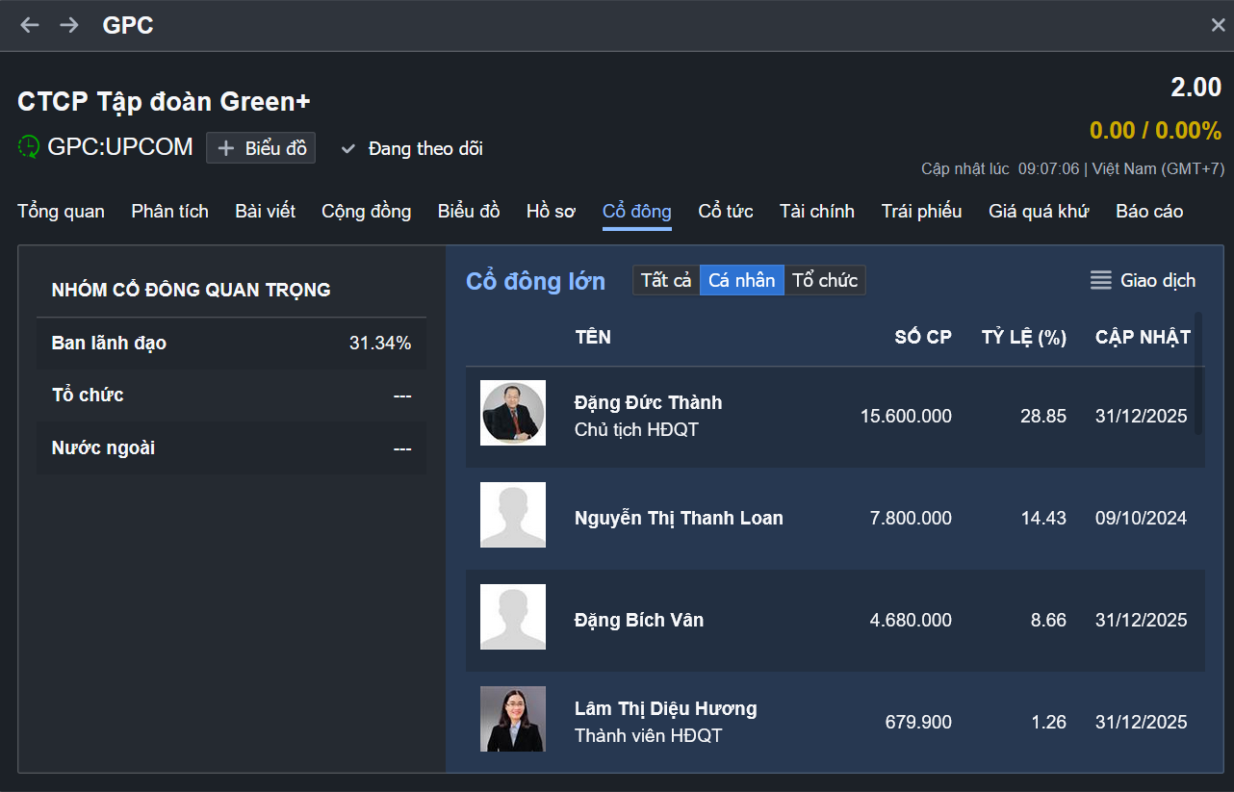Open shareholder Đặng Bích Vân

[639, 620]
